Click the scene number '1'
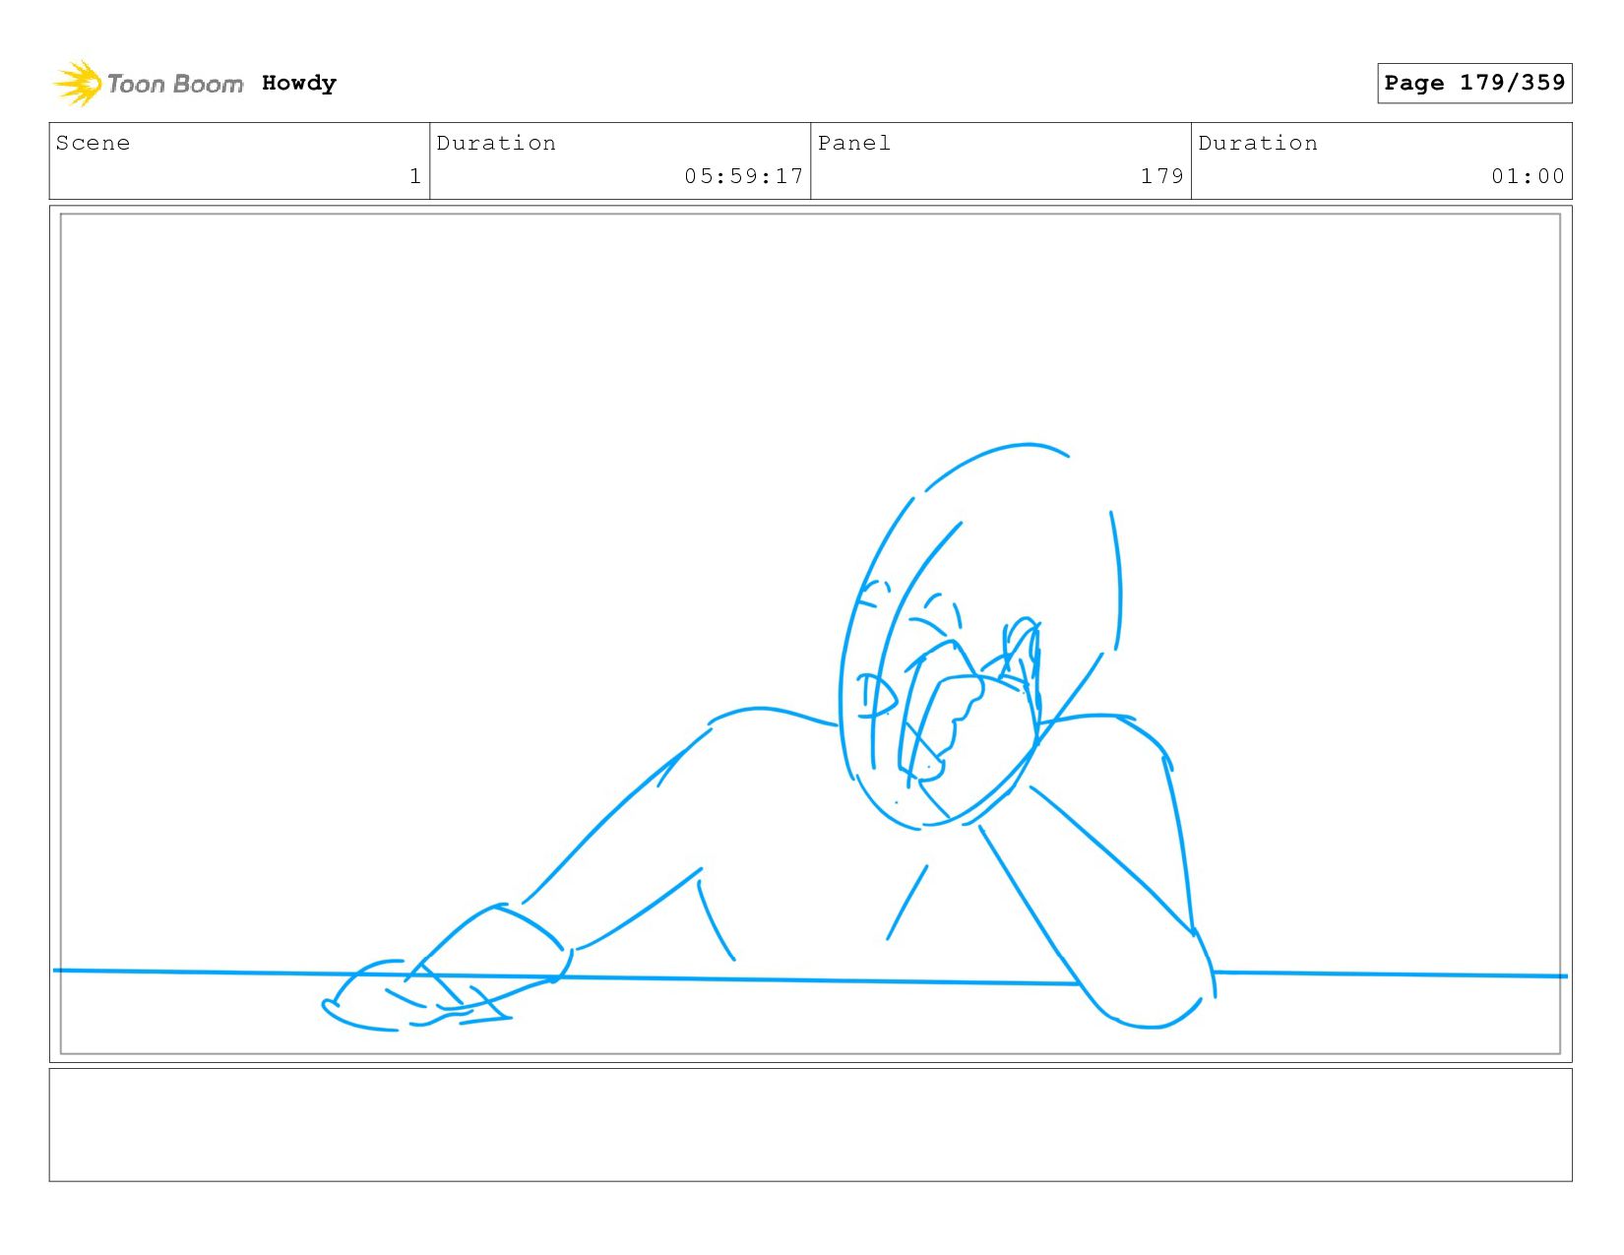Viewport: 1624px width, 1255px height. point(415,176)
